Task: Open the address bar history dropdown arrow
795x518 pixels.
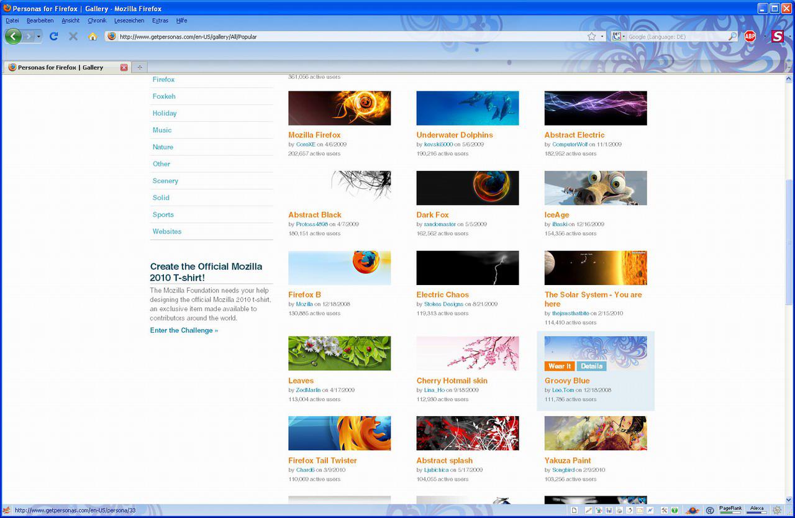Action: pos(602,37)
